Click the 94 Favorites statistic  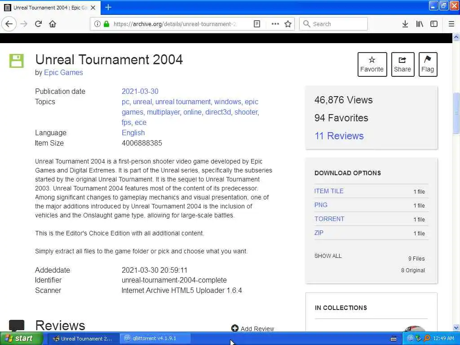click(x=341, y=118)
